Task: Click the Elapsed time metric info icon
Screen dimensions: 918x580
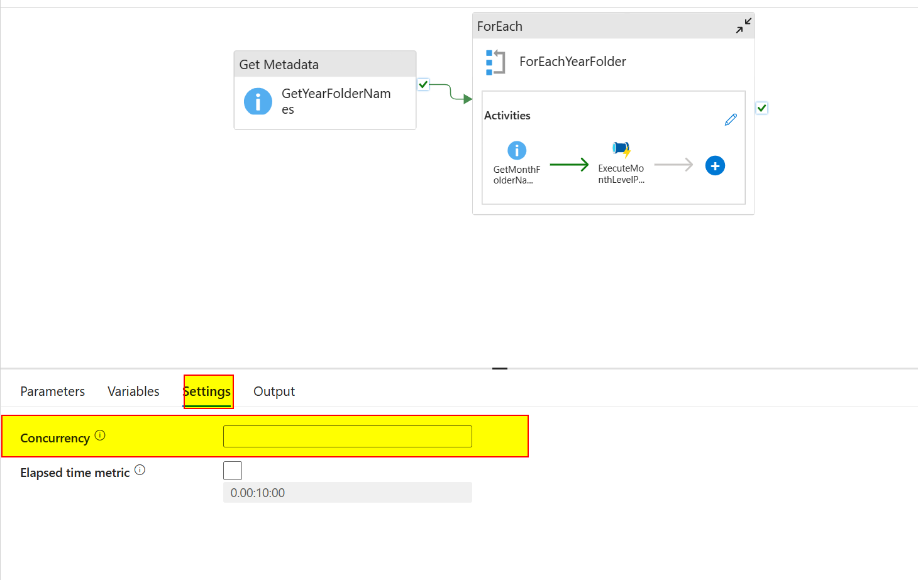Action: [140, 469]
